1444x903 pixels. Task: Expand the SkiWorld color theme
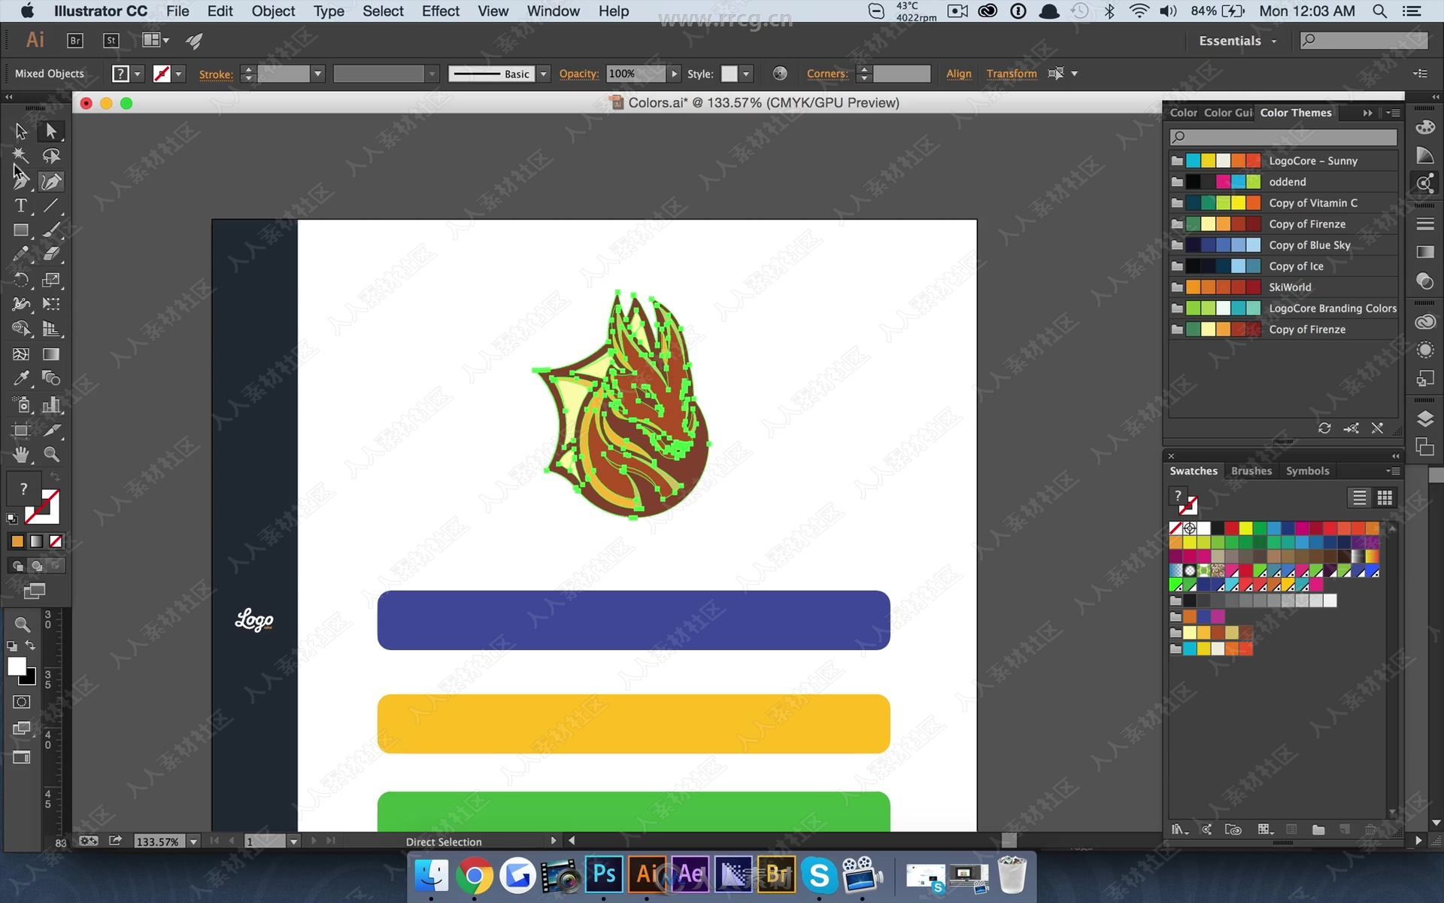coord(1176,287)
